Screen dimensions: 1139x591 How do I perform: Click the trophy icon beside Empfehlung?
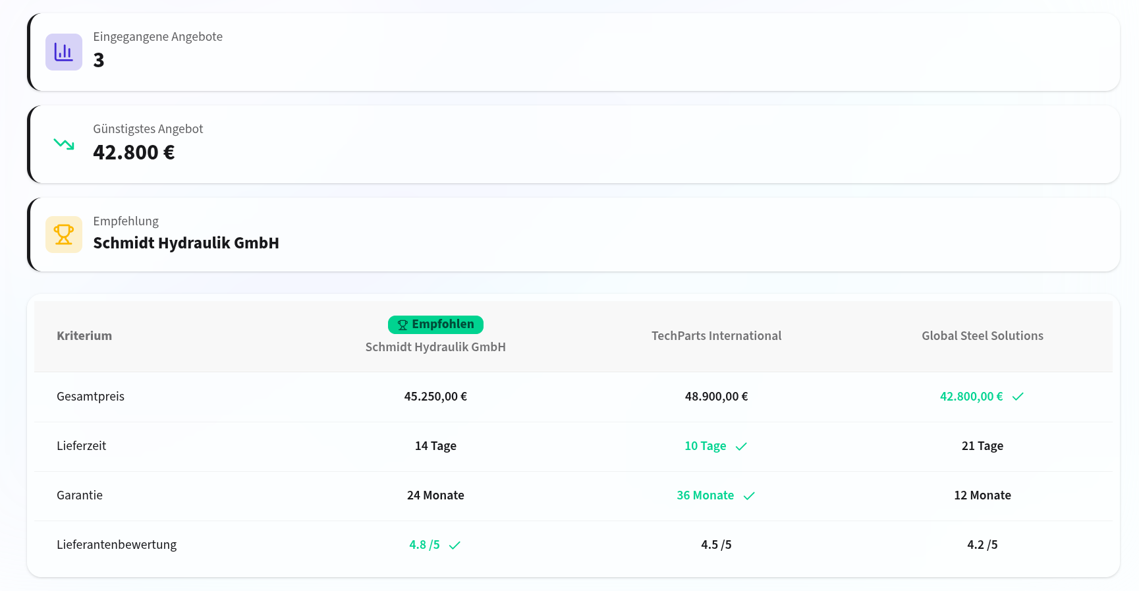[64, 235]
